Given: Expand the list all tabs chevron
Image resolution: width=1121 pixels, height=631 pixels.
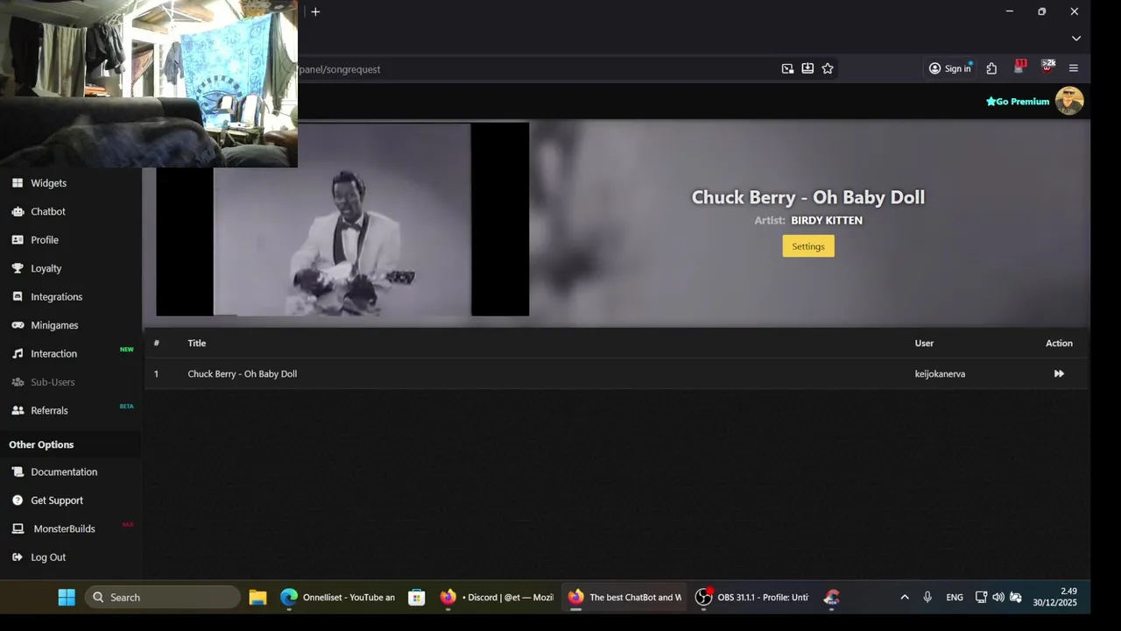Looking at the screenshot, I should tap(1076, 38).
